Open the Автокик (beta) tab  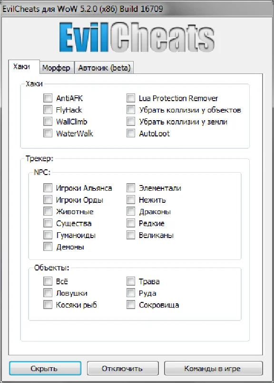(104, 68)
